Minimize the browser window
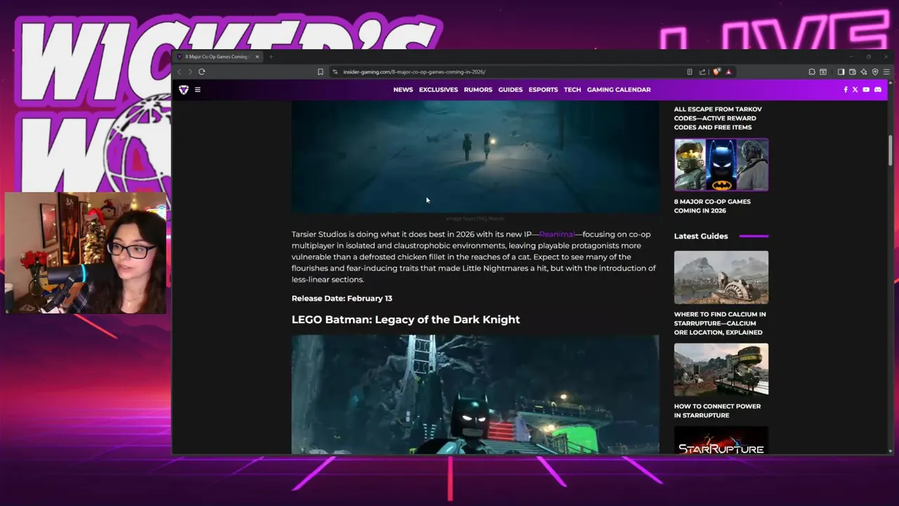The height and width of the screenshot is (506, 899). [851, 57]
